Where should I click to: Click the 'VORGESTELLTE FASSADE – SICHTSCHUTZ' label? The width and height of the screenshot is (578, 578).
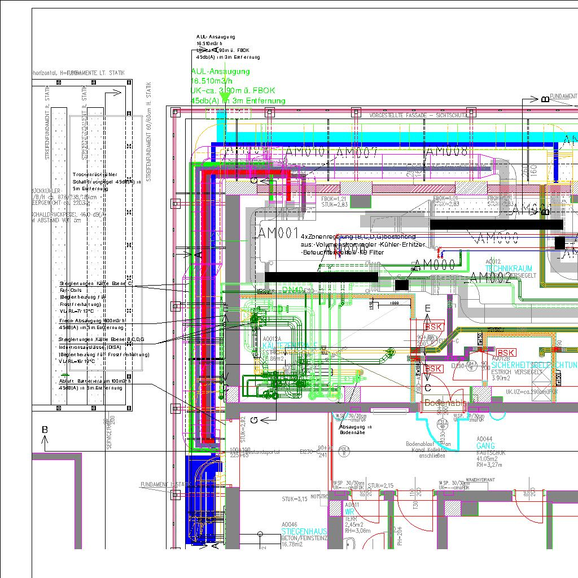[x=418, y=115]
